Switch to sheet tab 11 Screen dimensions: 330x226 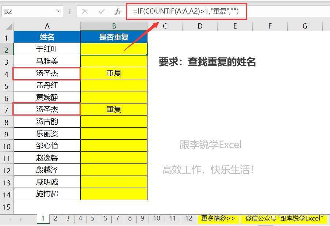(x=173, y=218)
